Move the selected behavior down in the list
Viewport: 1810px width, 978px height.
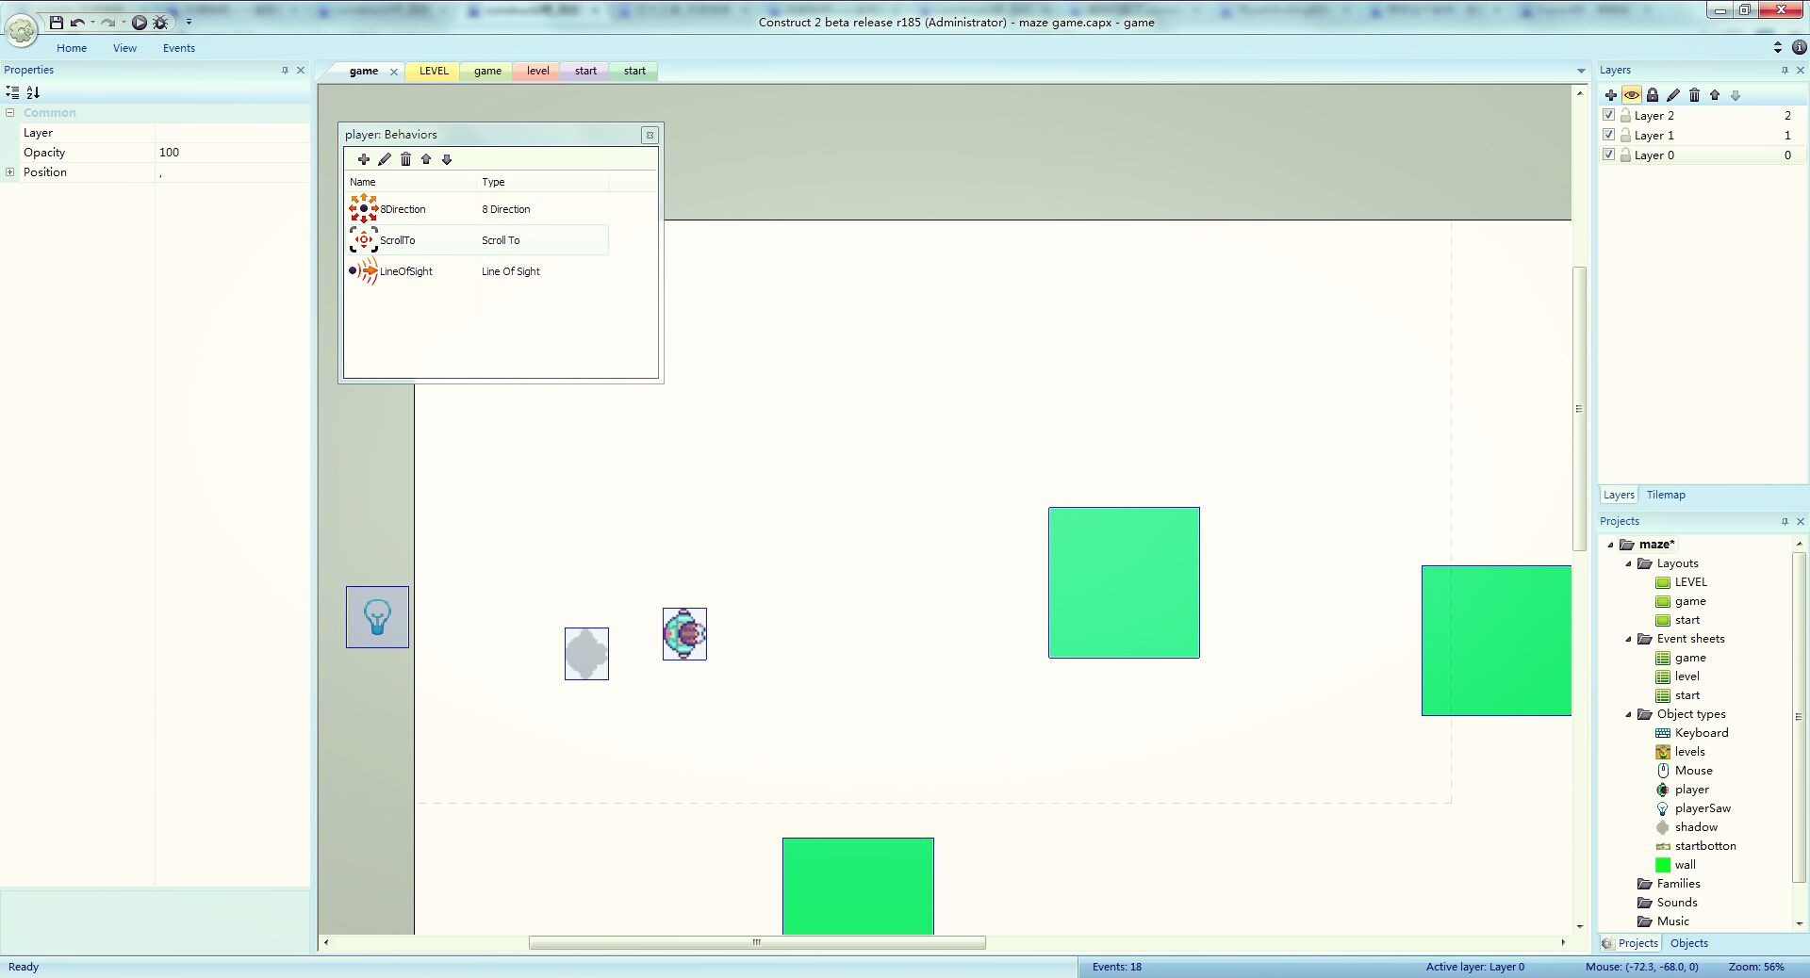click(447, 159)
